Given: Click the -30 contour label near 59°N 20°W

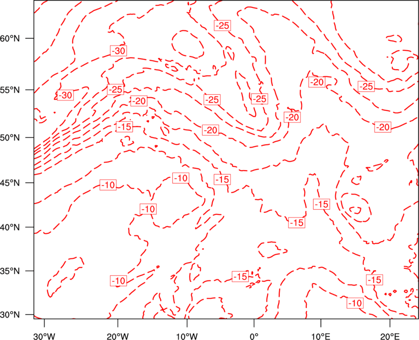Looking at the screenshot, I should (x=118, y=51).
